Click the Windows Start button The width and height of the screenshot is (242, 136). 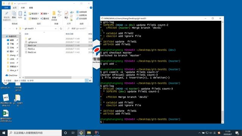click(x=4, y=133)
